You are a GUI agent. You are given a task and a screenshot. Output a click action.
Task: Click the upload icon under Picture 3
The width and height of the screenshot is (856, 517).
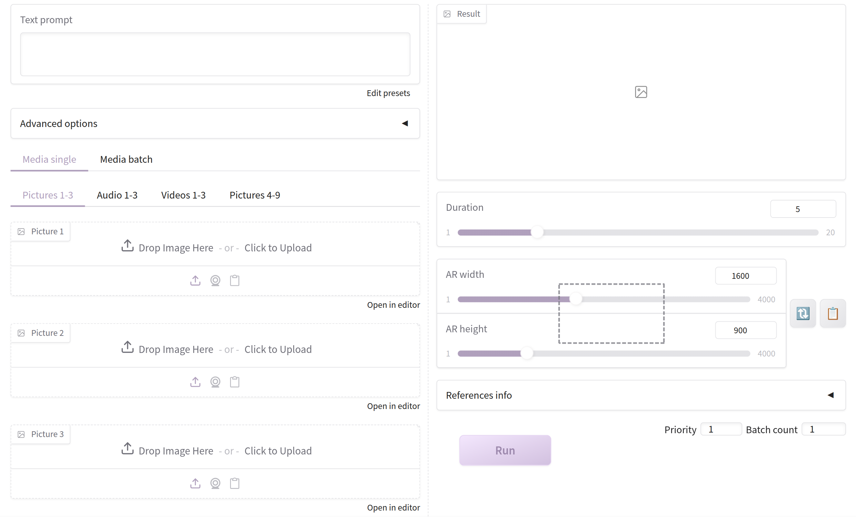click(195, 483)
